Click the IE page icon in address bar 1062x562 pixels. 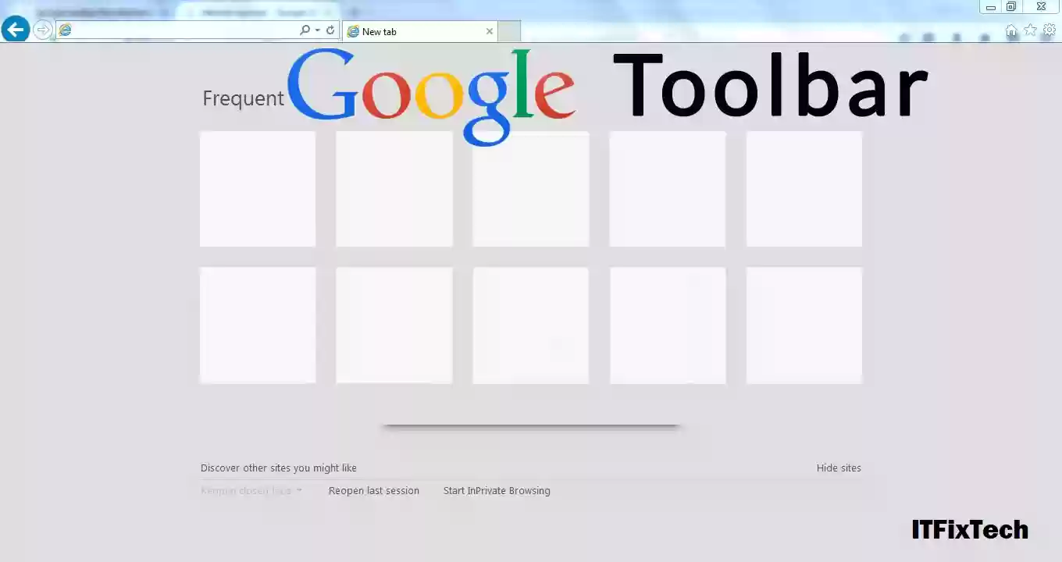point(65,30)
